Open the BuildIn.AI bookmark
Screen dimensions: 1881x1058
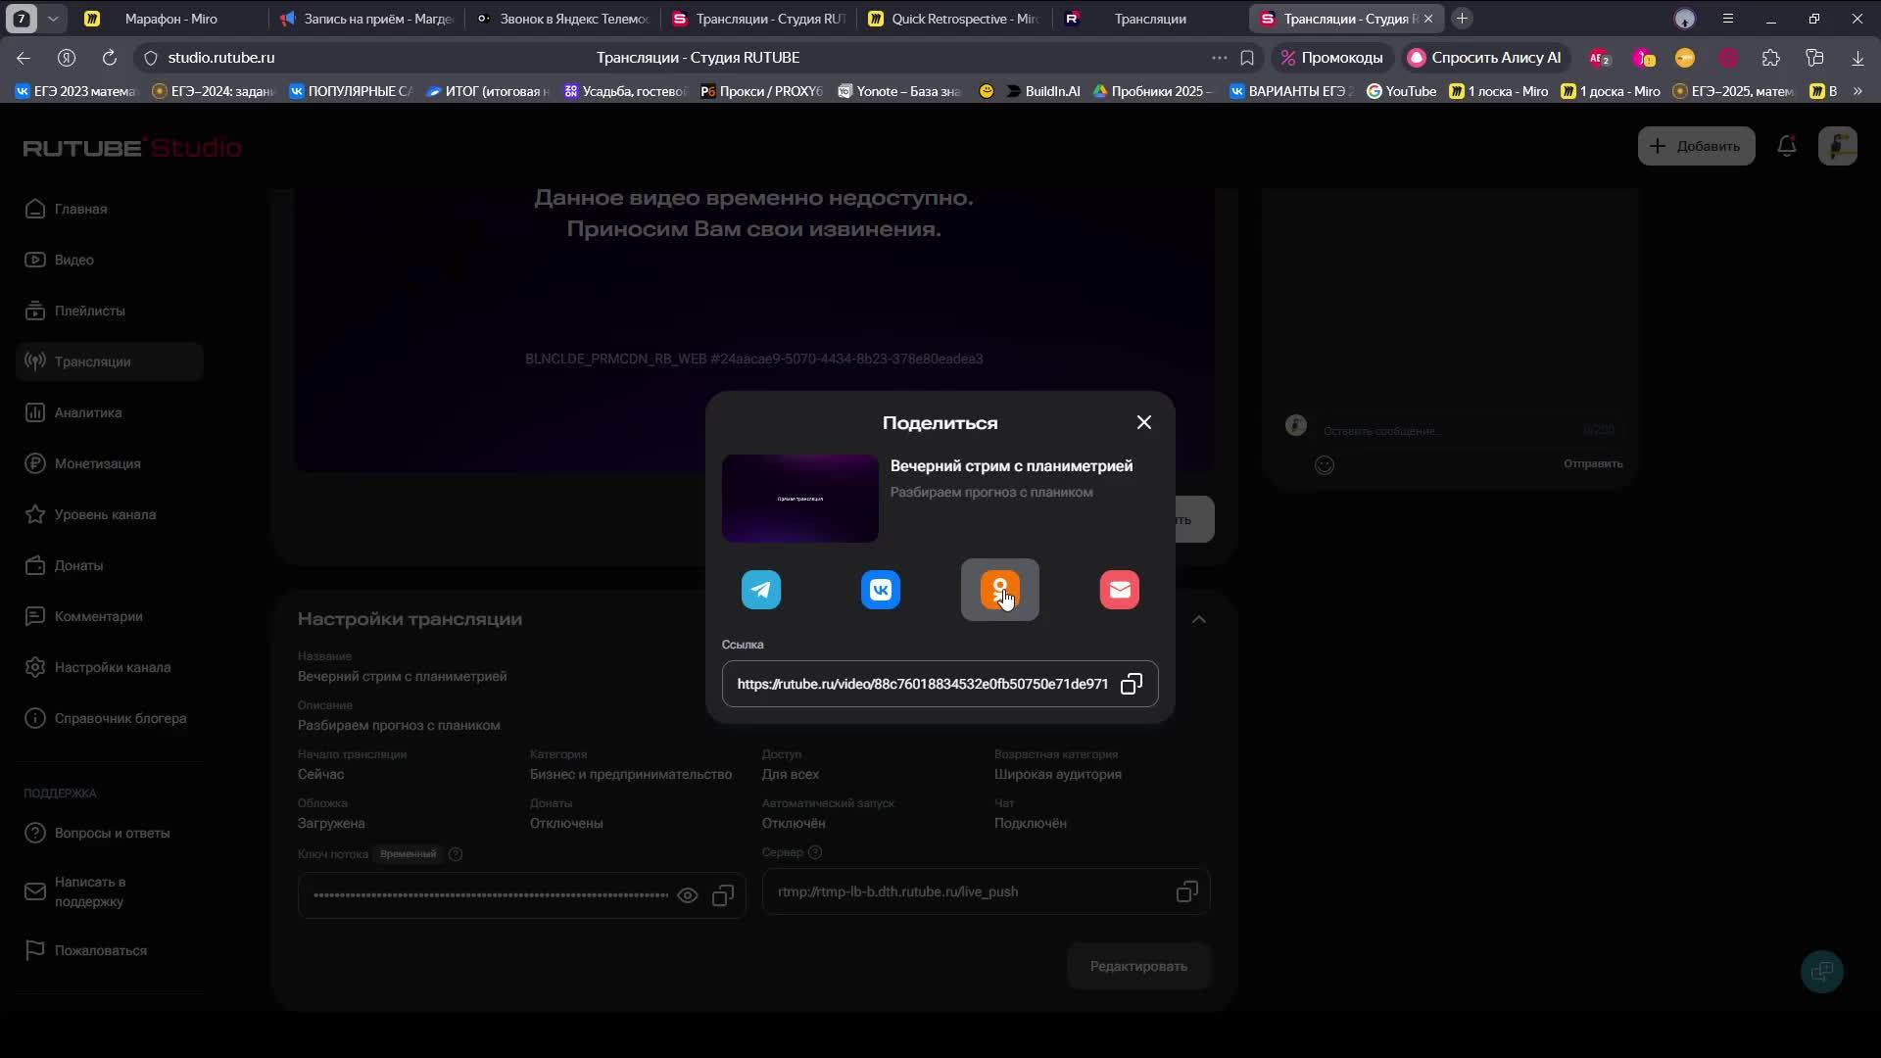pyautogui.click(x=1043, y=91)
